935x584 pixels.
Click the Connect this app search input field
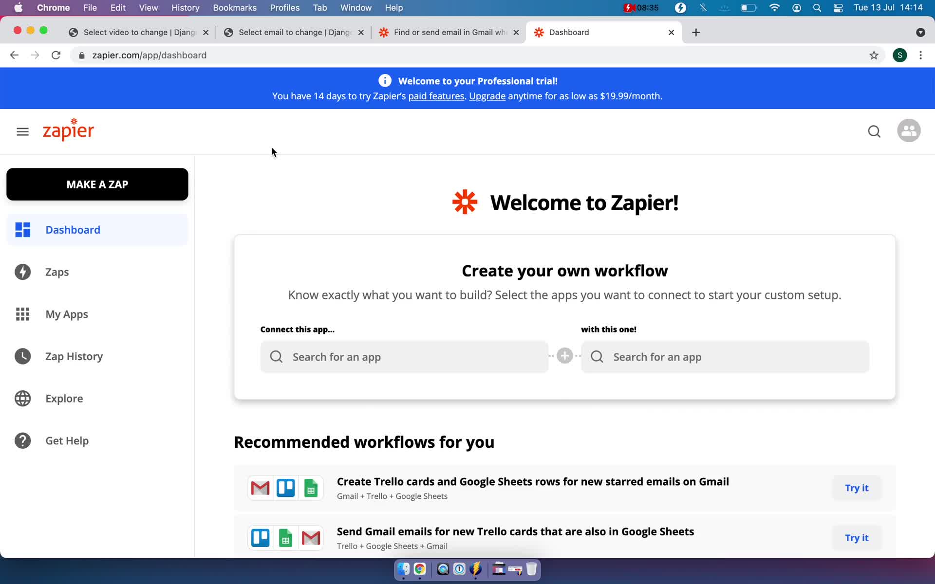click(x=405, y=357)
